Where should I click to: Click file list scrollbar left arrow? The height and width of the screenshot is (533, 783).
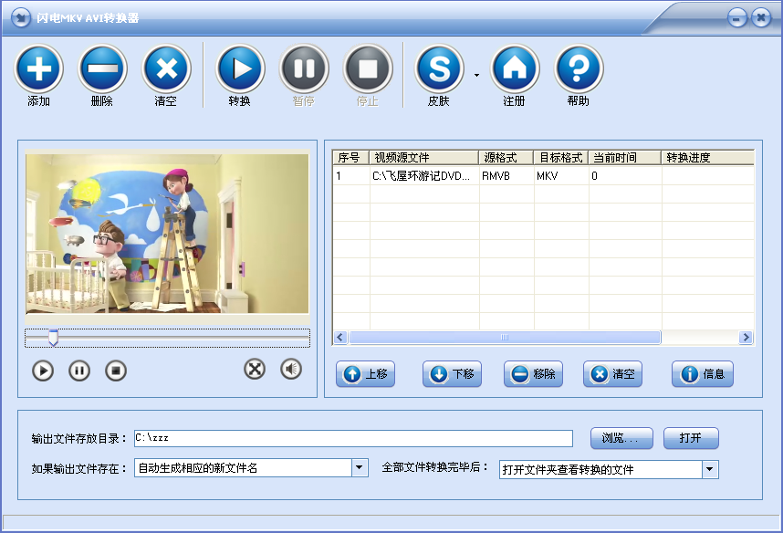click(340, 337)
